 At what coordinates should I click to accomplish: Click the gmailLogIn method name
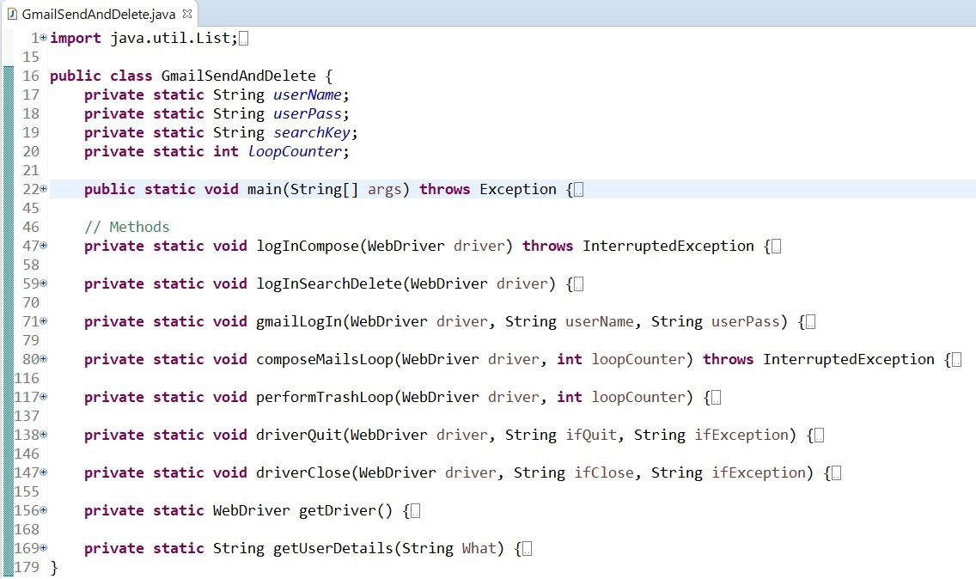pyautogui.click(x=299, y=322)
